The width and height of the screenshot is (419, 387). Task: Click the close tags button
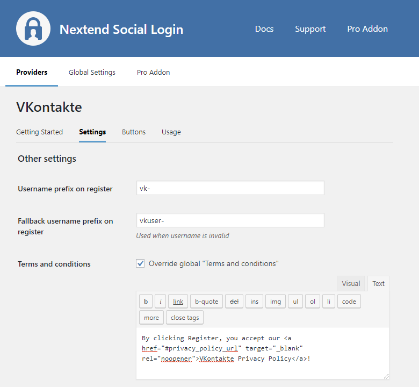point(185,318)
